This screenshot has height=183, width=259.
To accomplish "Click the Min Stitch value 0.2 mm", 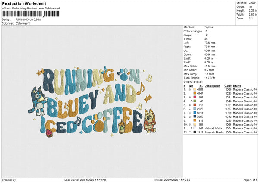I will point(209,70).
